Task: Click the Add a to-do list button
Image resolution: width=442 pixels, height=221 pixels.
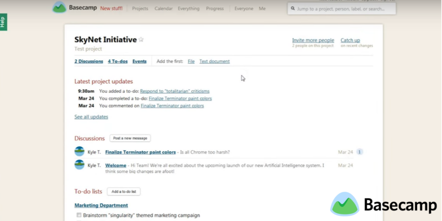Action: (x=124, y=192)
